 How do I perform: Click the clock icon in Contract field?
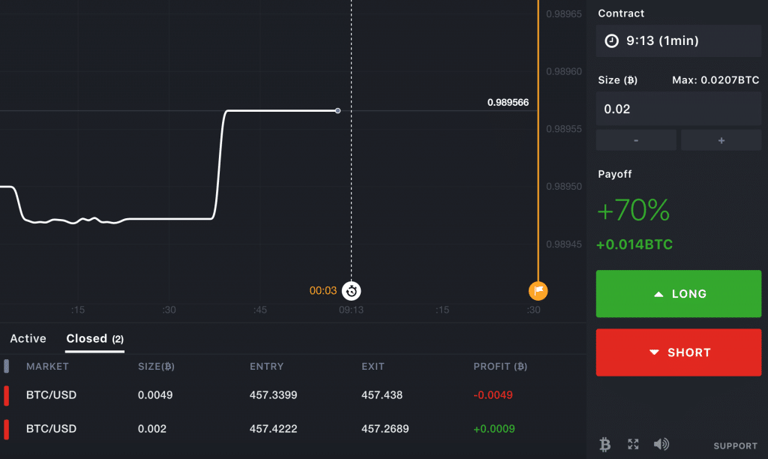point(611,41)
